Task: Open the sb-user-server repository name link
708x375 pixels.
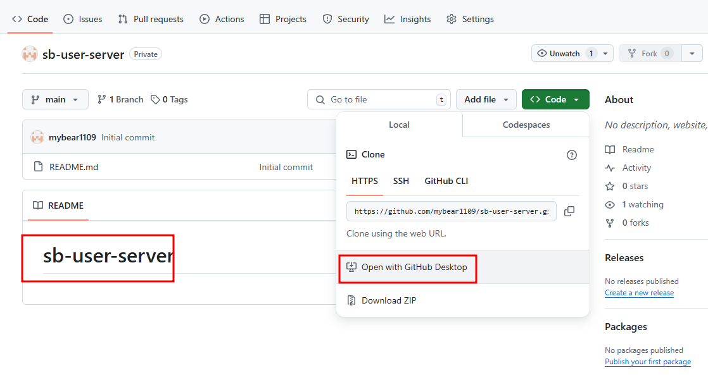Action: 83,54
